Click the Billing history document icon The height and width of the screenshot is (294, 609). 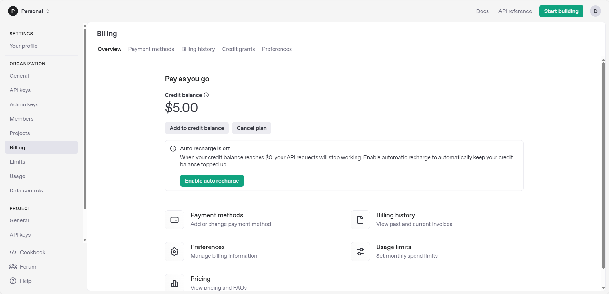(360, 220)
